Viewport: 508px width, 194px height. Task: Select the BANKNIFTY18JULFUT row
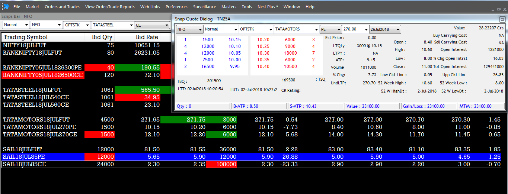[86, 53]
